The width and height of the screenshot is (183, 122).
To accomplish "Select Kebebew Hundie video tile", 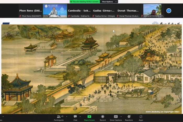I will pos(152,10).
